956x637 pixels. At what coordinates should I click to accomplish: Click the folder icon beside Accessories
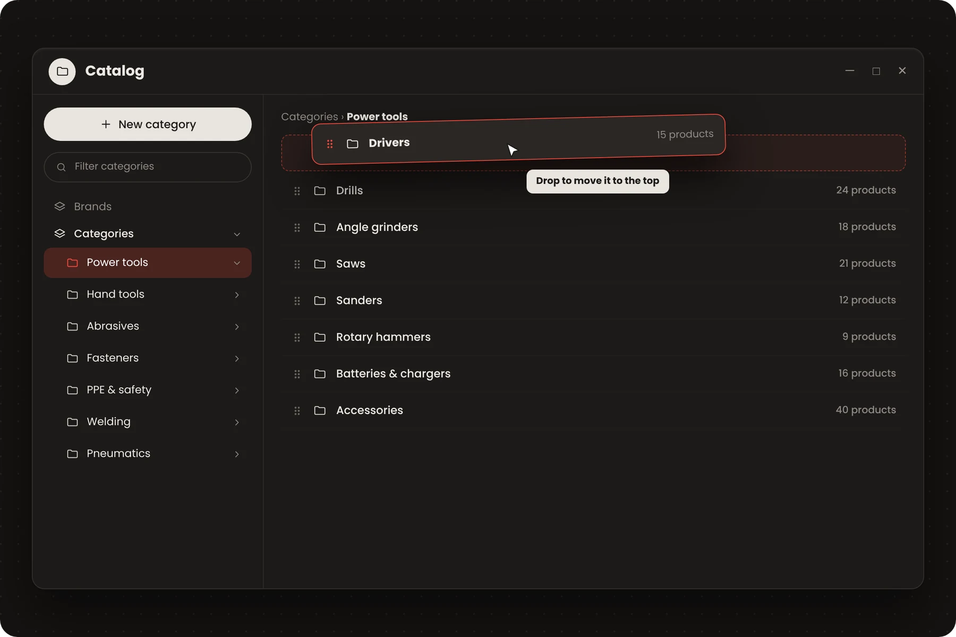[320, 410]
